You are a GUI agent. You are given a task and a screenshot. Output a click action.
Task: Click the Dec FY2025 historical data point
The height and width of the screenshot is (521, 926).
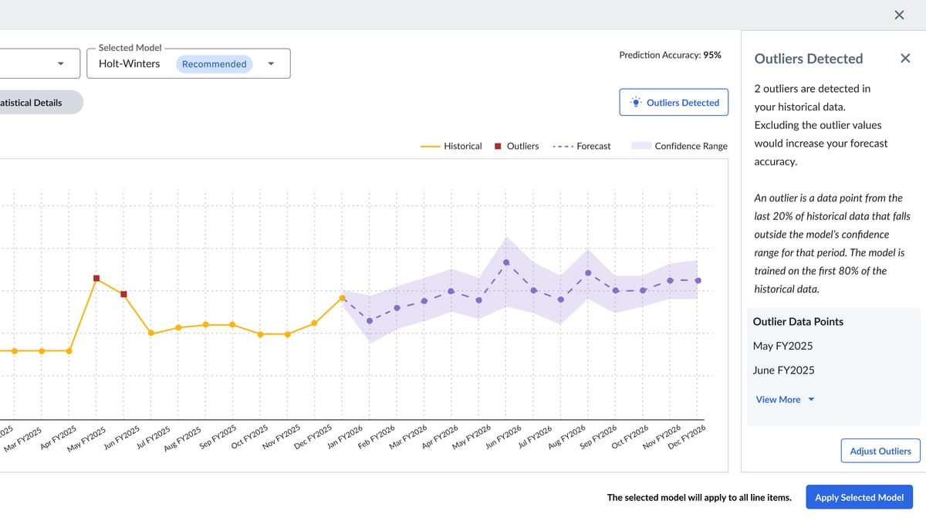tap(314, 323)
